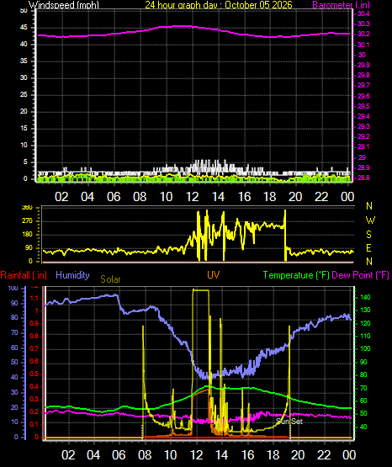This screenshot has height=467, width=392.
Task: Click rainfall axis value 0.6
Action: tap(34, 361)
